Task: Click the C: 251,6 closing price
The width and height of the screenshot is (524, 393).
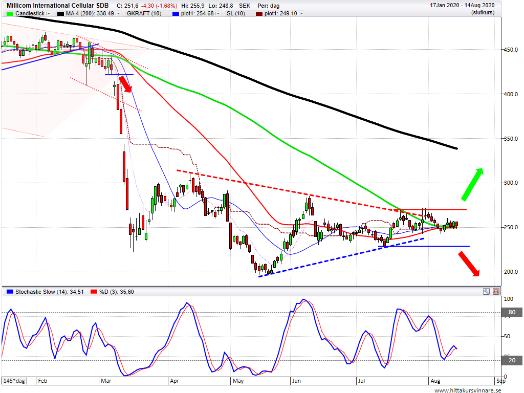Action: tap(127, 6)
